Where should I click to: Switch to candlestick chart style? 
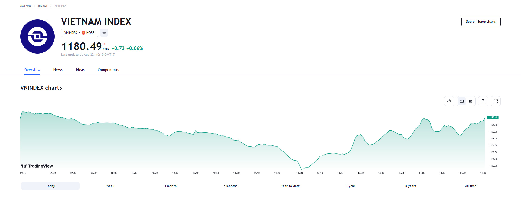point(471,101)
